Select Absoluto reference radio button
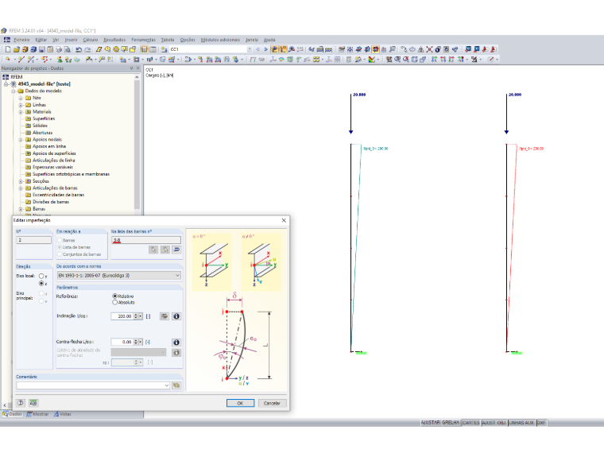The width and height of the screenshot is (604, 453). [x=114, y=302]
